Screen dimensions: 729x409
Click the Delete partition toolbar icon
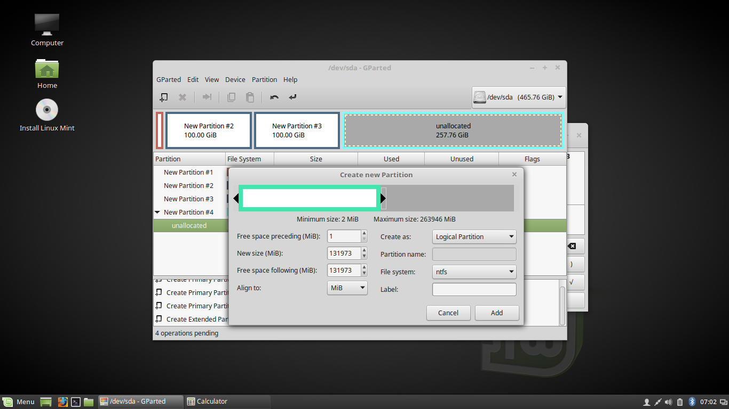(183, 97)
